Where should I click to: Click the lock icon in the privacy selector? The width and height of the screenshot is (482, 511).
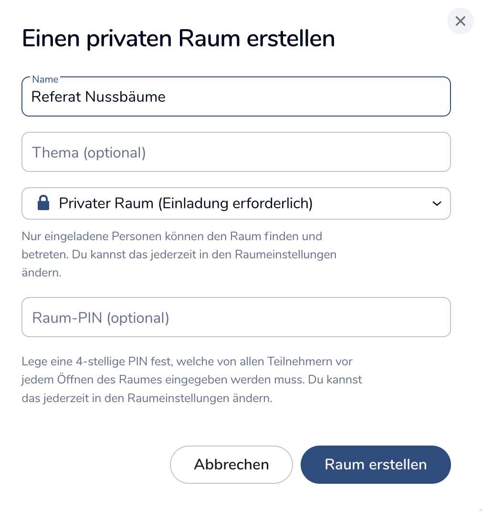point(43,204)
